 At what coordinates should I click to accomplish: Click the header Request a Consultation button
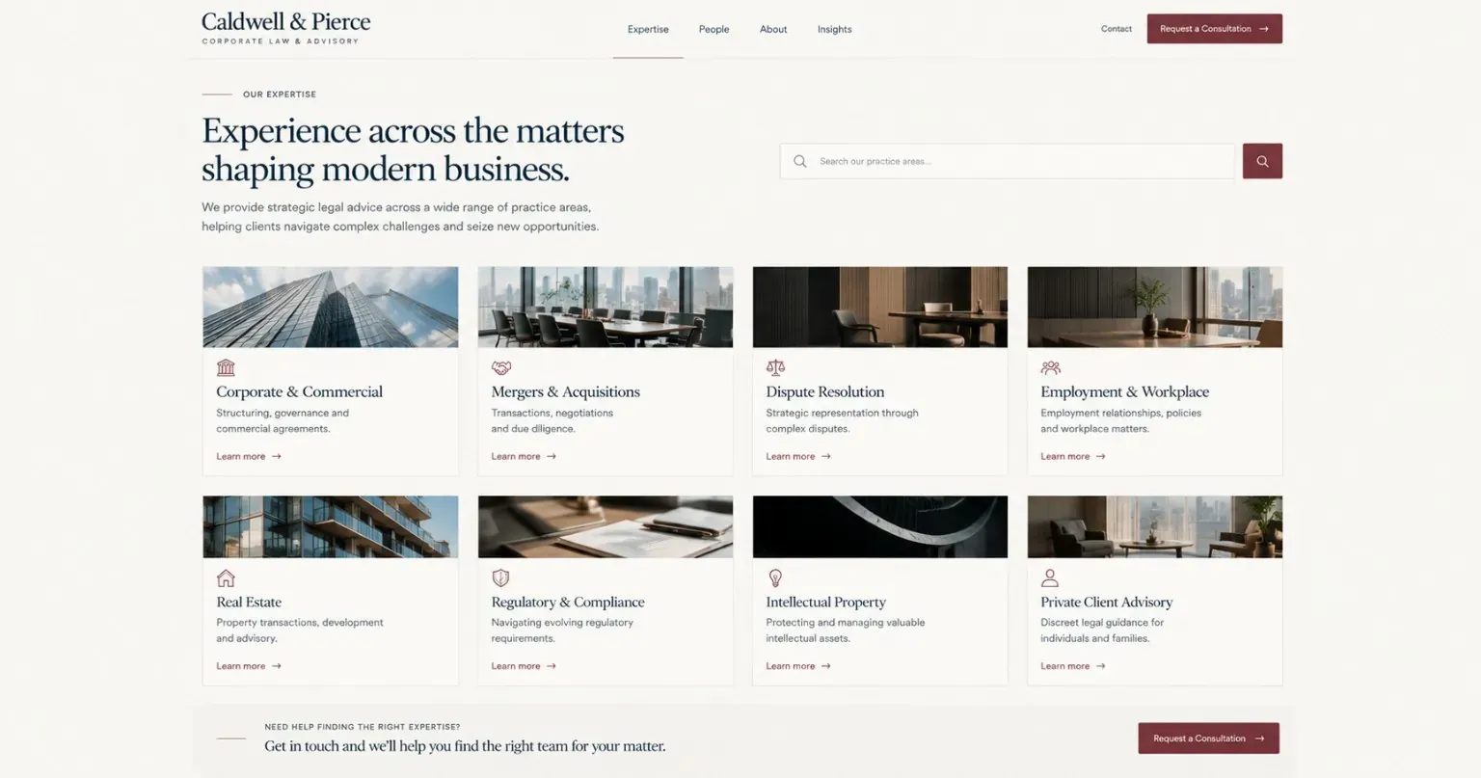point(1214,29)
